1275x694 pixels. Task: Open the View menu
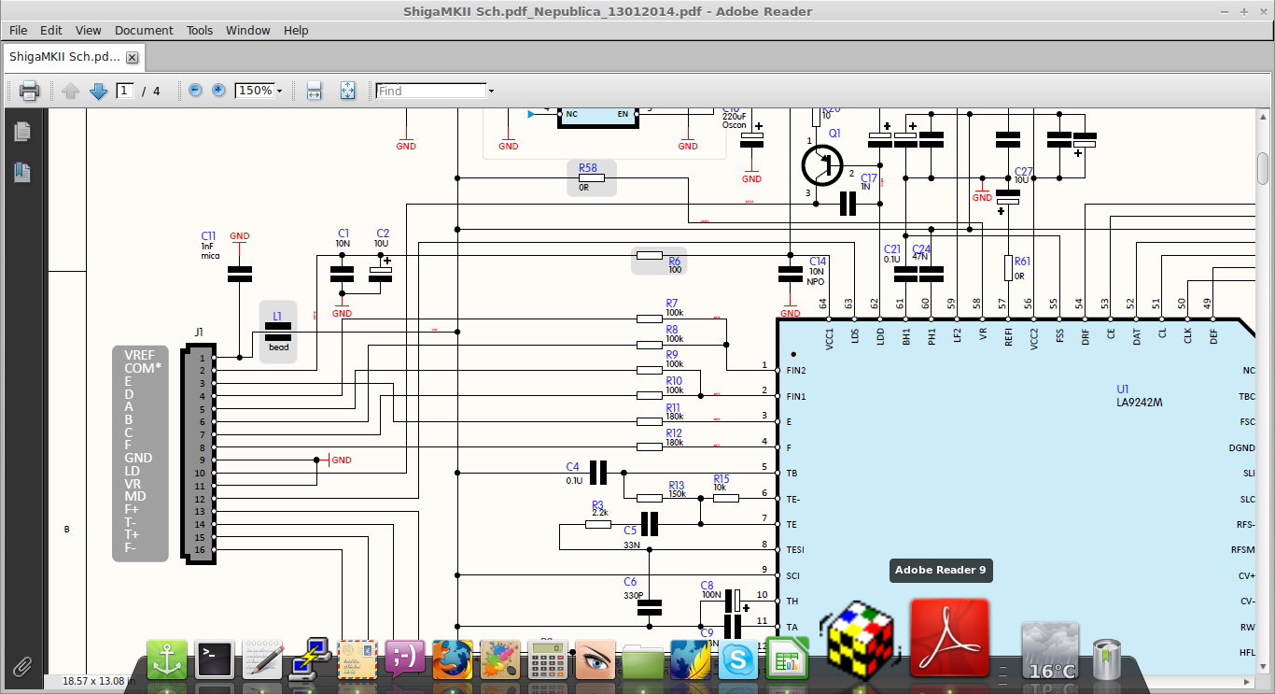(x=88, y=30)
